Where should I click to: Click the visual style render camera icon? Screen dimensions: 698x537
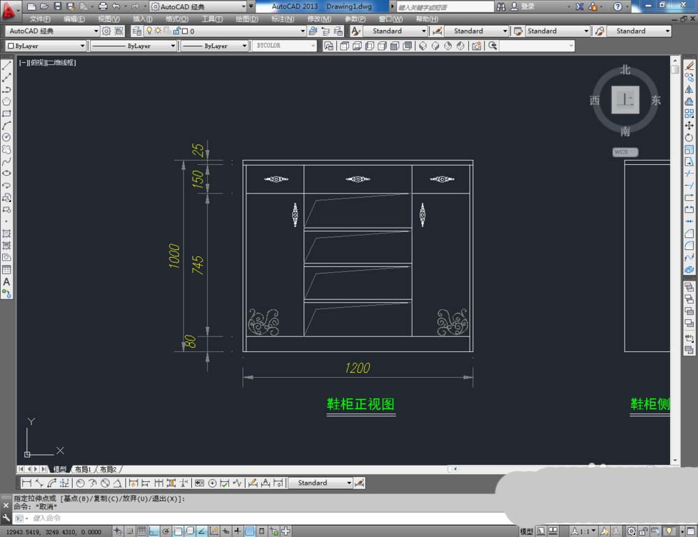tap(476, 46)
